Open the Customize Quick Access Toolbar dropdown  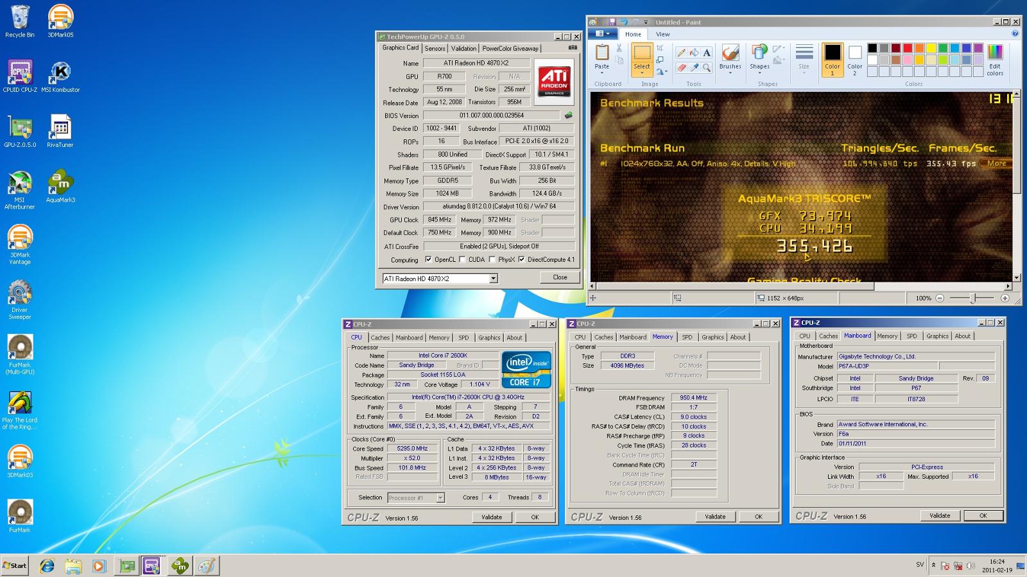coord(646,22)
